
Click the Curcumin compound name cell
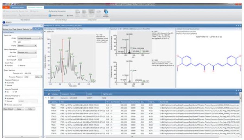65,98
